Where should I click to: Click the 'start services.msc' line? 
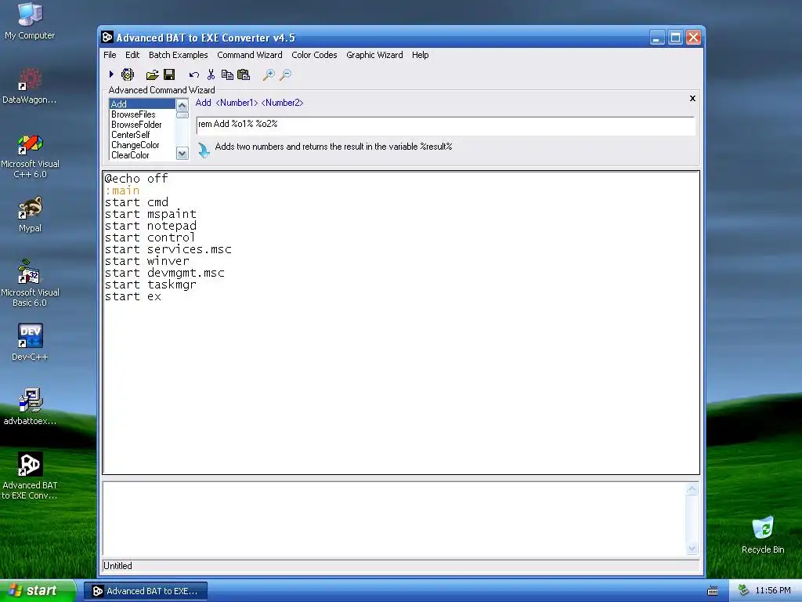pyautogui.click(x=168, y=249)
